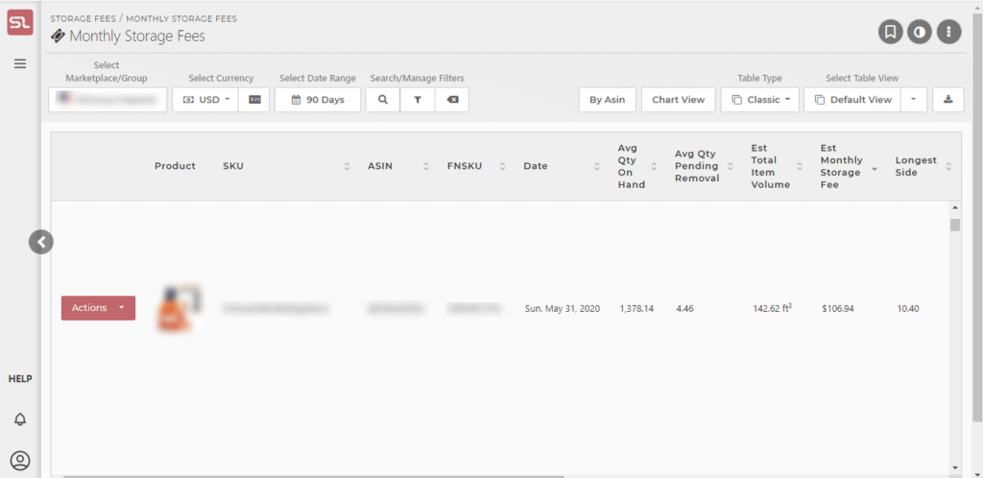Sort by the Date column

pyautogui.click(x=597, y=166)
